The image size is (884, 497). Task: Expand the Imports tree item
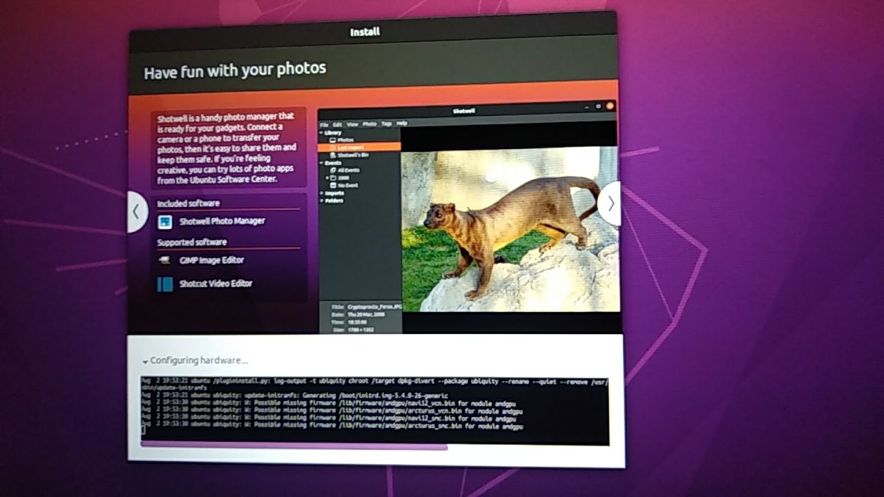coord(321,193)
